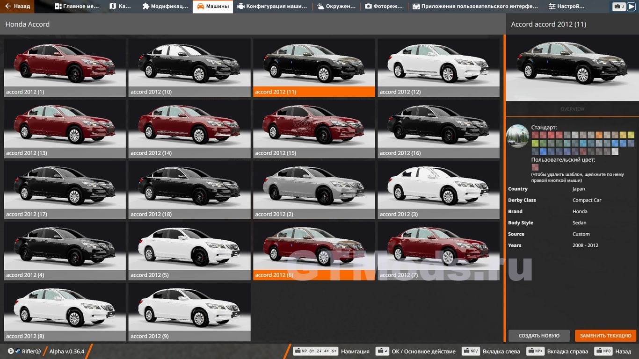Pick the orange standard color swatch
This screenshot has height=359, width=639.
[x=599, y=135]
